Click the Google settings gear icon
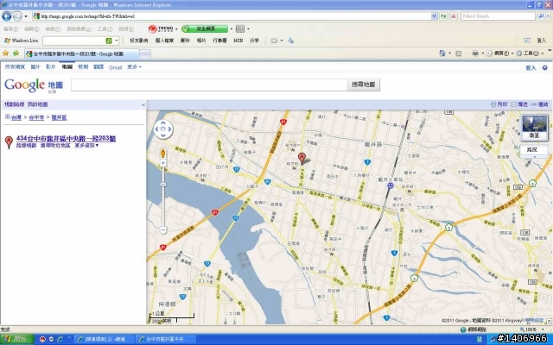 tap(545, 67)
